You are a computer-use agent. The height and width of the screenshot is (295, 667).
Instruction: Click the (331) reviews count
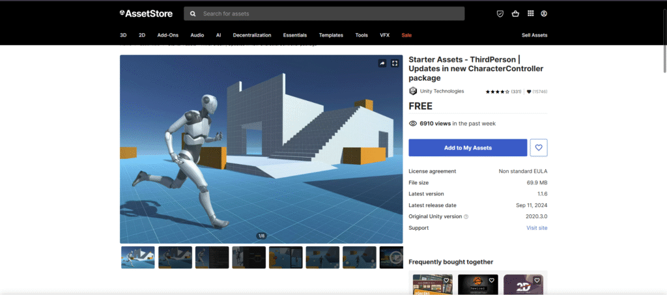click(517, 91)
